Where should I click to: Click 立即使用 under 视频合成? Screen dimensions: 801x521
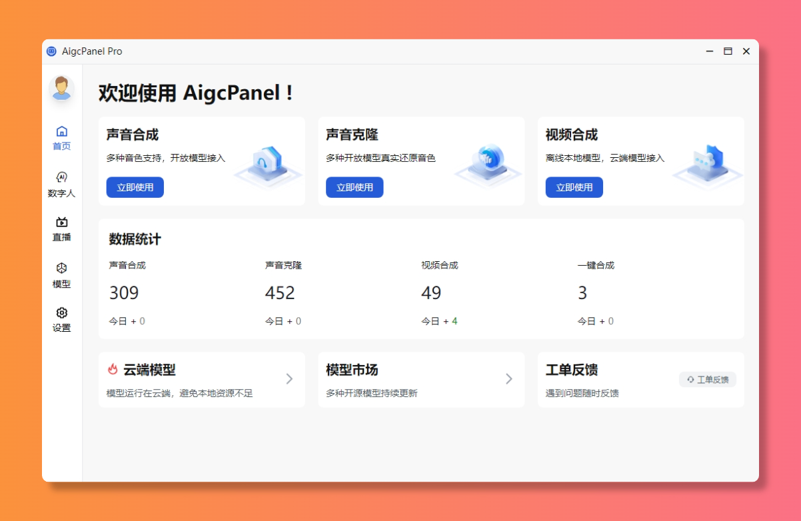click(574, 187)
